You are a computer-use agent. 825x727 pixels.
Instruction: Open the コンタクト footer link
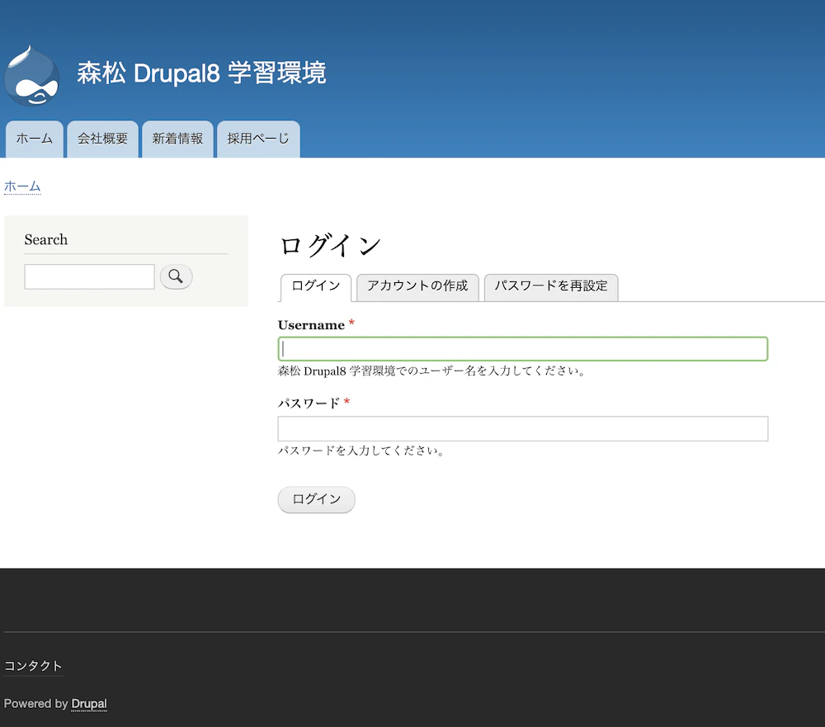point(33,666)
